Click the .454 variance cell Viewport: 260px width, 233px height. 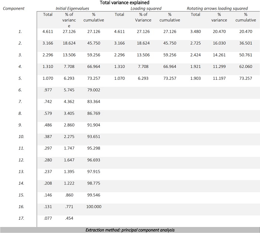[x=69, y=219]
